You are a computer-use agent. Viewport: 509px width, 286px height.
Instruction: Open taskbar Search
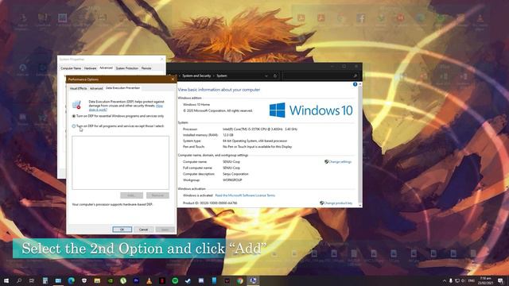(19, 280)
